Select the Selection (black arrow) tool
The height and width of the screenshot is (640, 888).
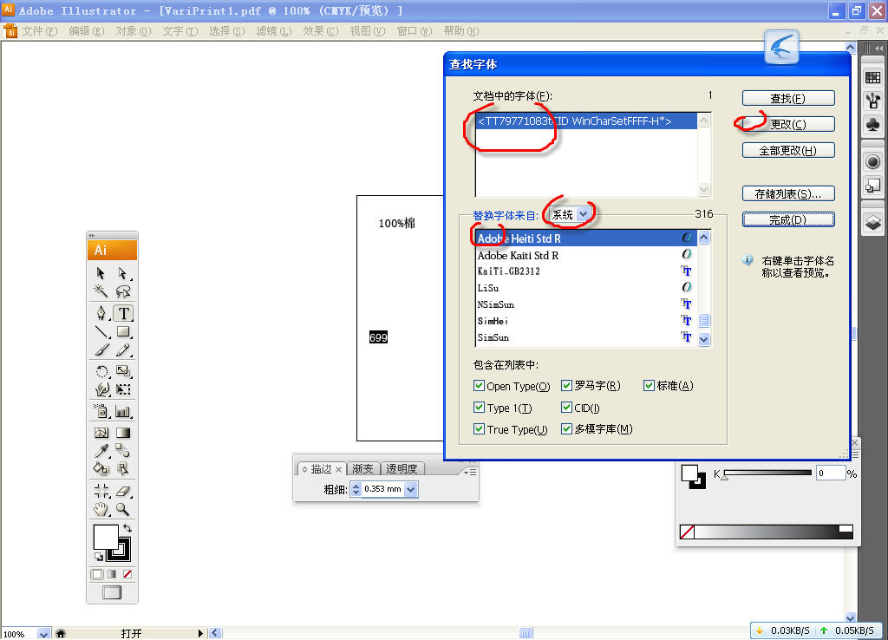101,273
